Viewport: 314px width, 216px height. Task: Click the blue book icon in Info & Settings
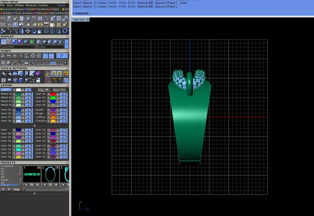click(x=21, y=80)
